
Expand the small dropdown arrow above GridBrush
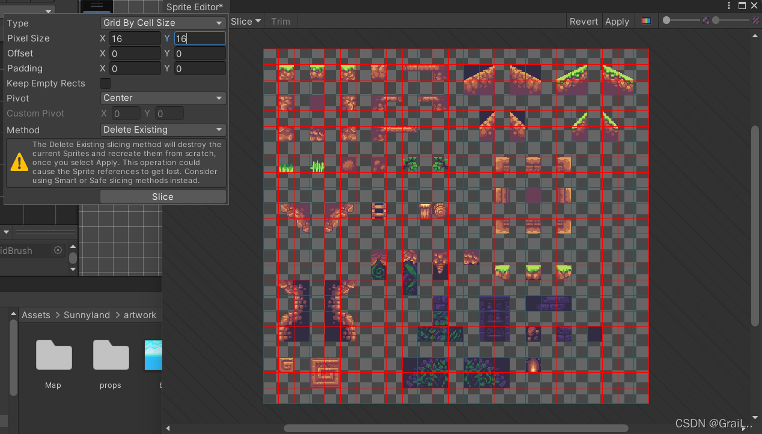tap(7, 232)
